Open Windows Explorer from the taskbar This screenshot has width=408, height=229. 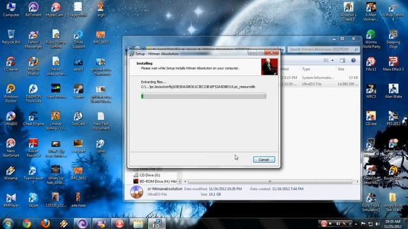click(138, 223)
